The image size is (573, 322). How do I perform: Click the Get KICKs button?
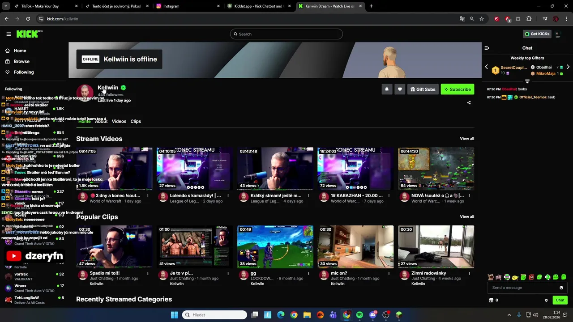[537, 34]
